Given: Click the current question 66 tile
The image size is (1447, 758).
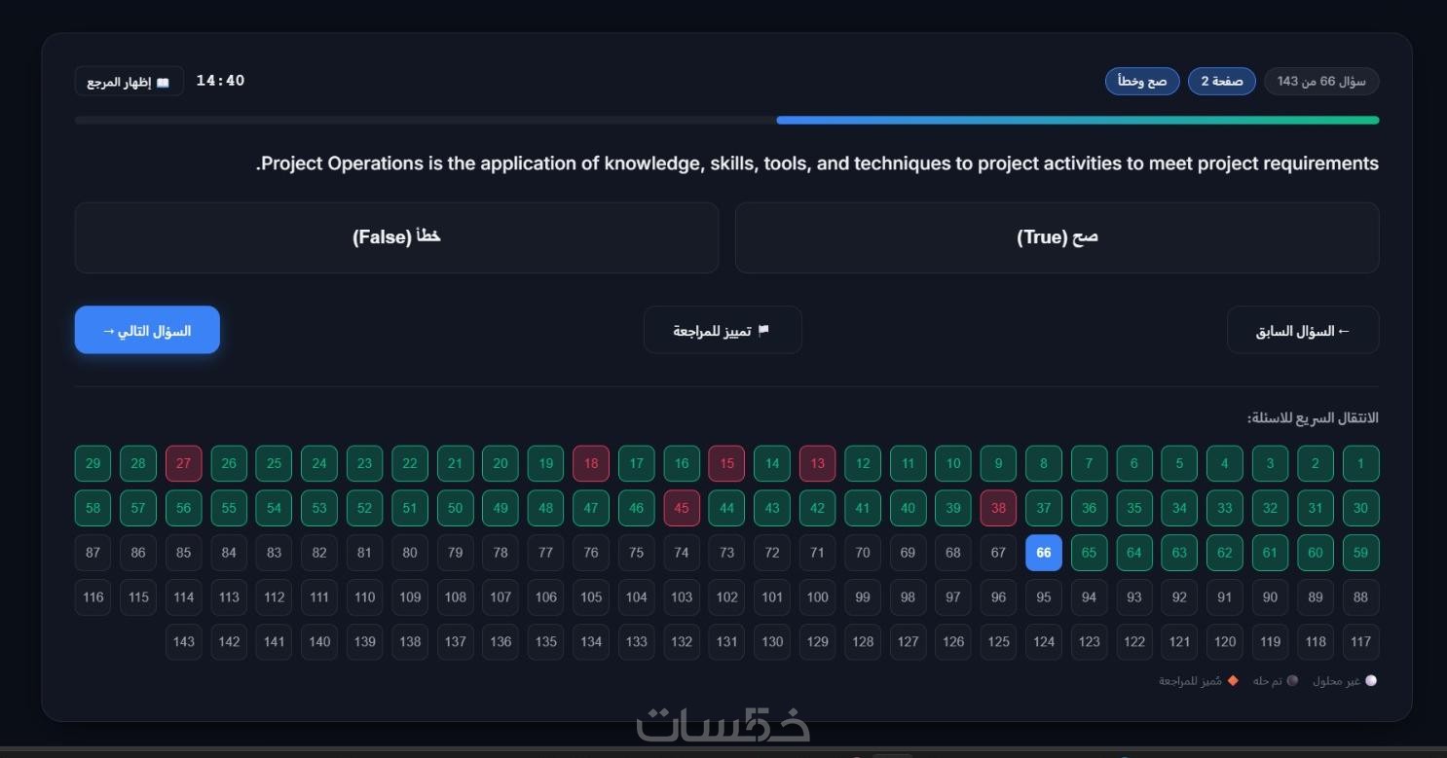Looking at the screenshot, I should coord(1044,553).
